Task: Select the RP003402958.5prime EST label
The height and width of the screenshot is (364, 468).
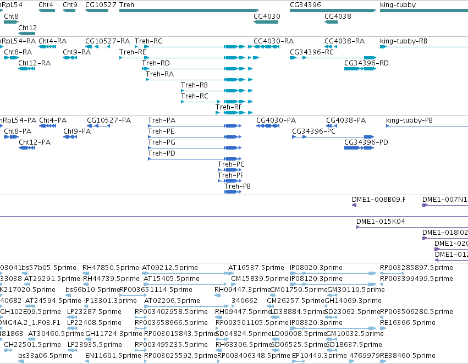Action: 171,312
